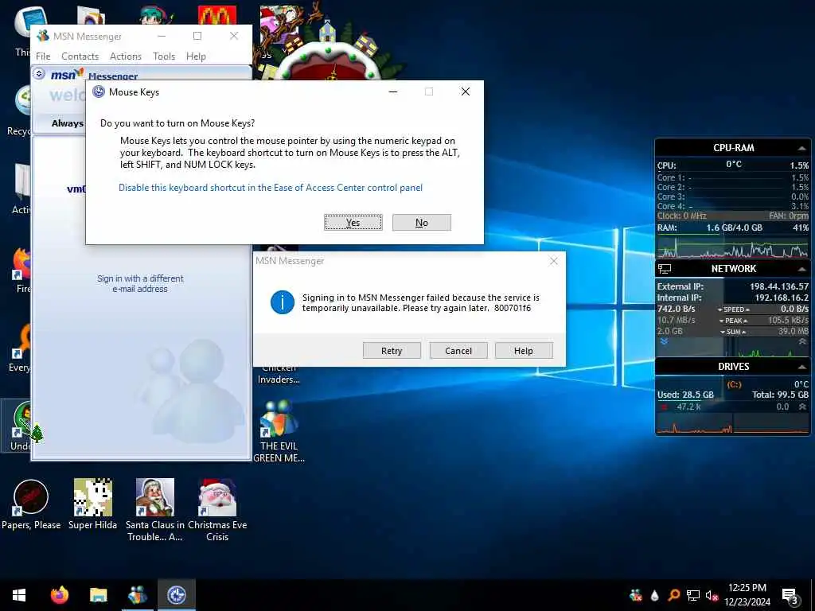Click the MSN Messenger system tray icon
The image size is (815, 611).
[x=635, y=595]
